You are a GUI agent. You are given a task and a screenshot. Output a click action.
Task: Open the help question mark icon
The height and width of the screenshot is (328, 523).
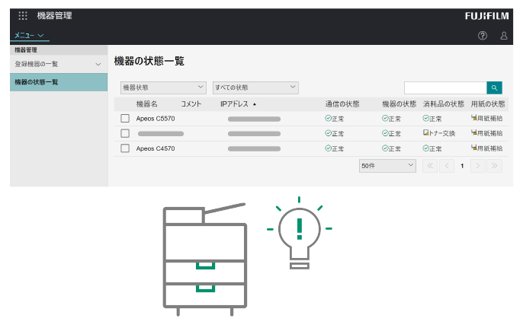click(x=483, y=35)
